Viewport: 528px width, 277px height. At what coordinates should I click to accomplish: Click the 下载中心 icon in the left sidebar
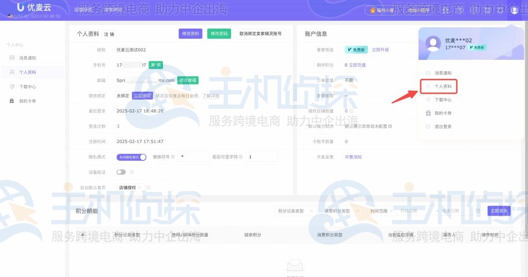pos(12,87)
